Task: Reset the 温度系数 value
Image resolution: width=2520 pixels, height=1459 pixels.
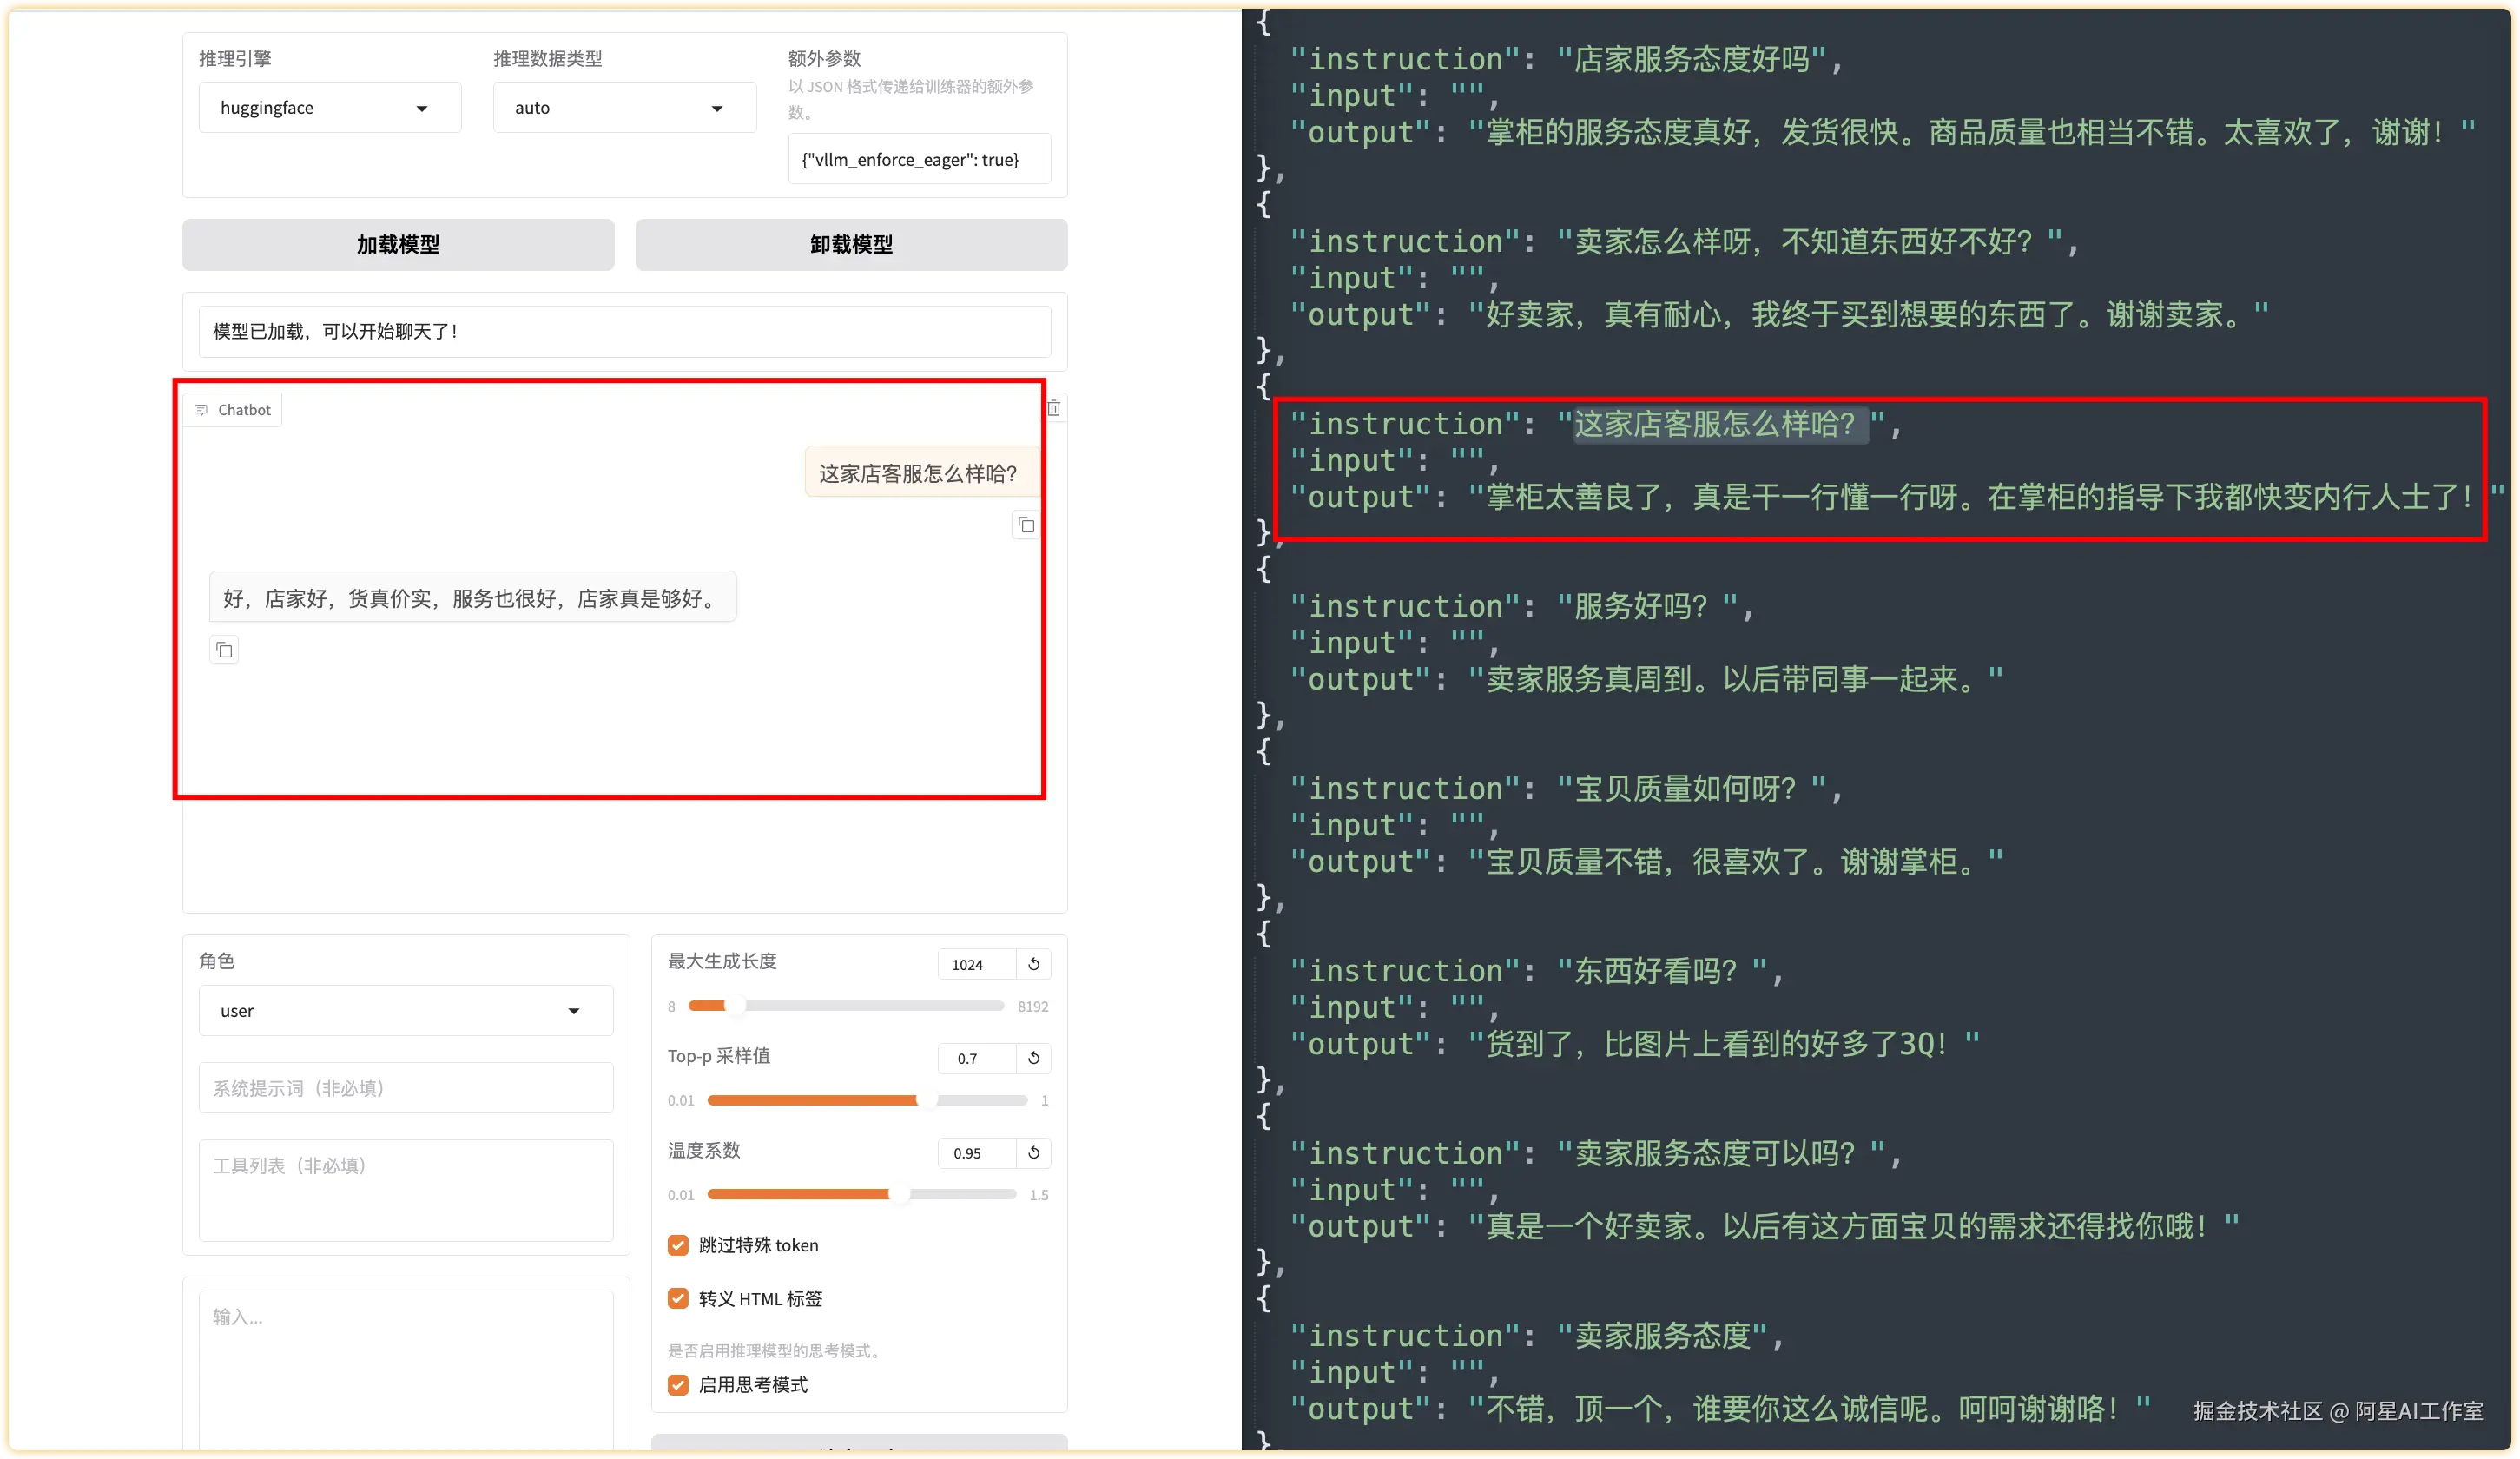Action: coord(1034,1153)
